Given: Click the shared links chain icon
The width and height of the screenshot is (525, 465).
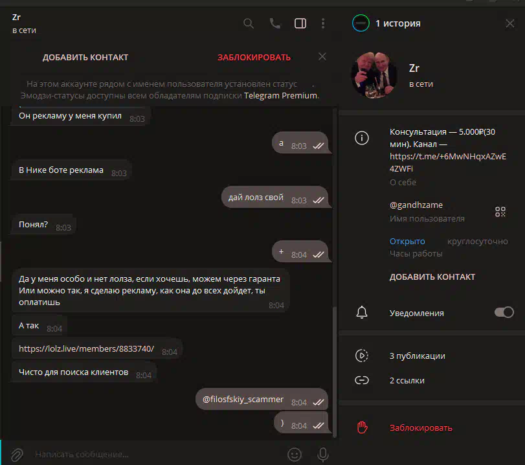Looking at the screenshot, I should click(362, 380).
